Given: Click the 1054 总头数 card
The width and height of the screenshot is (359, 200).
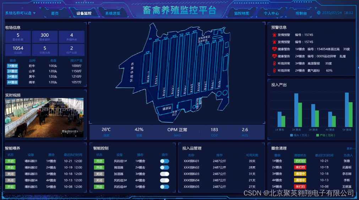Looking at the screenshot, I should coord(18,50).
